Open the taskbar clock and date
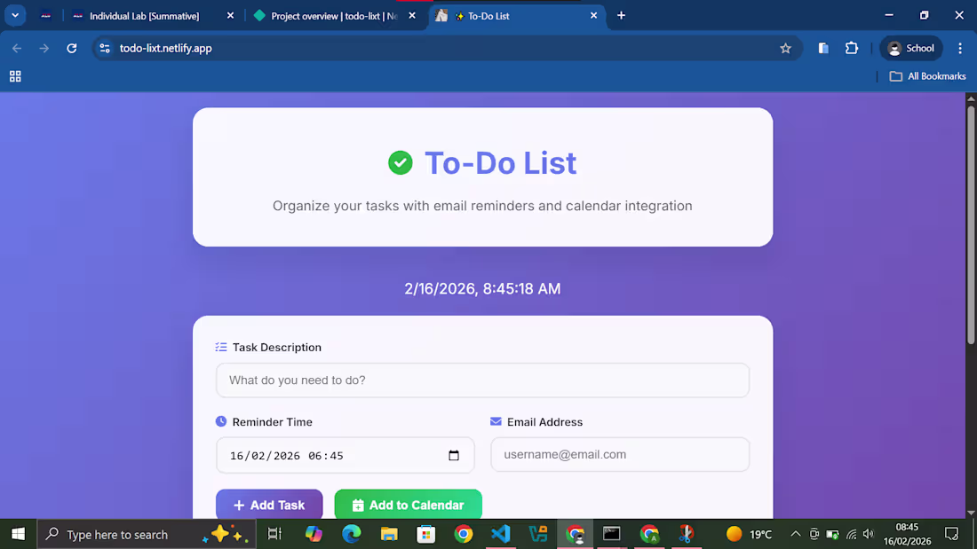Viewport: 977px width, 549px height. coord(907,534)
